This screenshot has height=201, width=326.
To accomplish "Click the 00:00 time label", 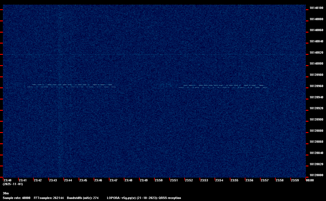I will point(310,180).
